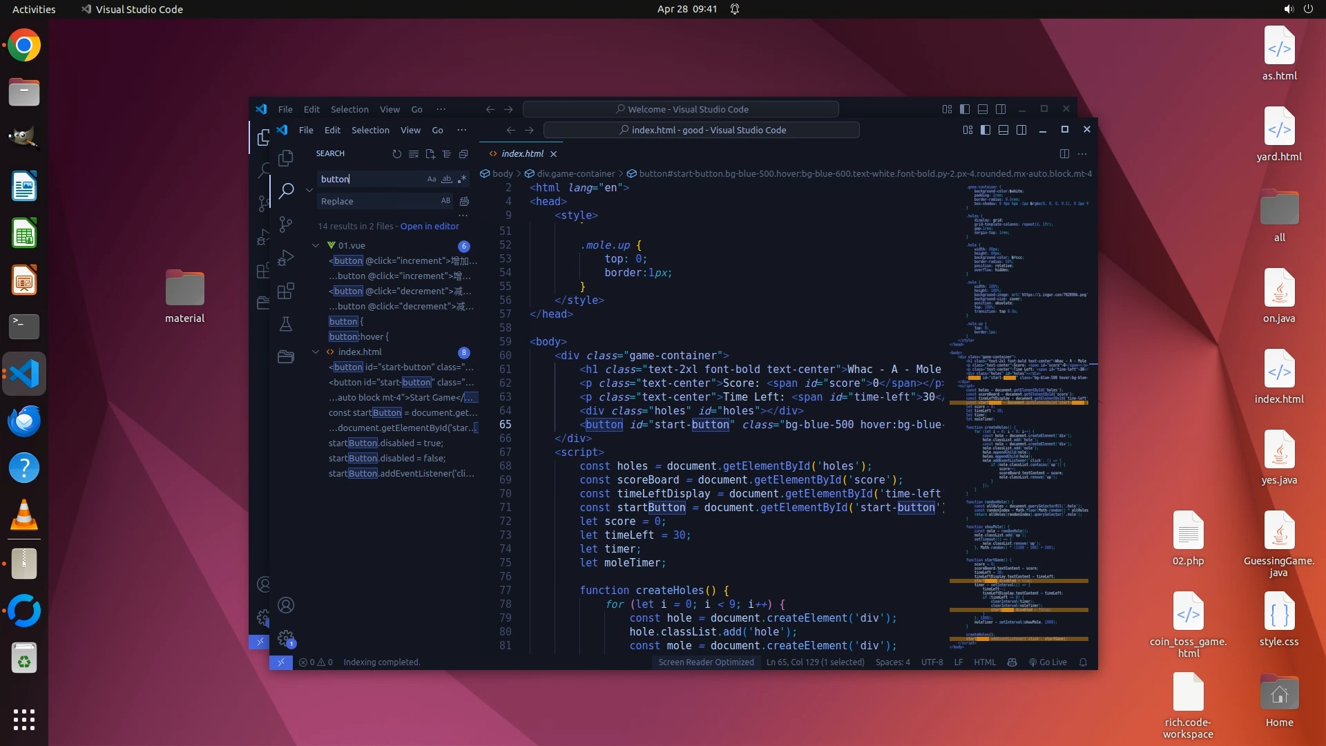Collapse all search results

tap(463, 154)
